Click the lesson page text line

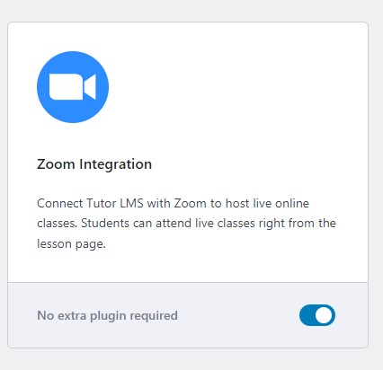(x=71, y=244)
